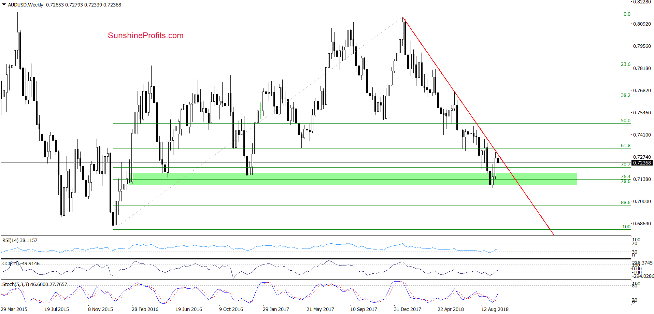Click the 50.0 Fibonacci level label
The height and width of the screenshot is (314, 654).
(625, 120)
